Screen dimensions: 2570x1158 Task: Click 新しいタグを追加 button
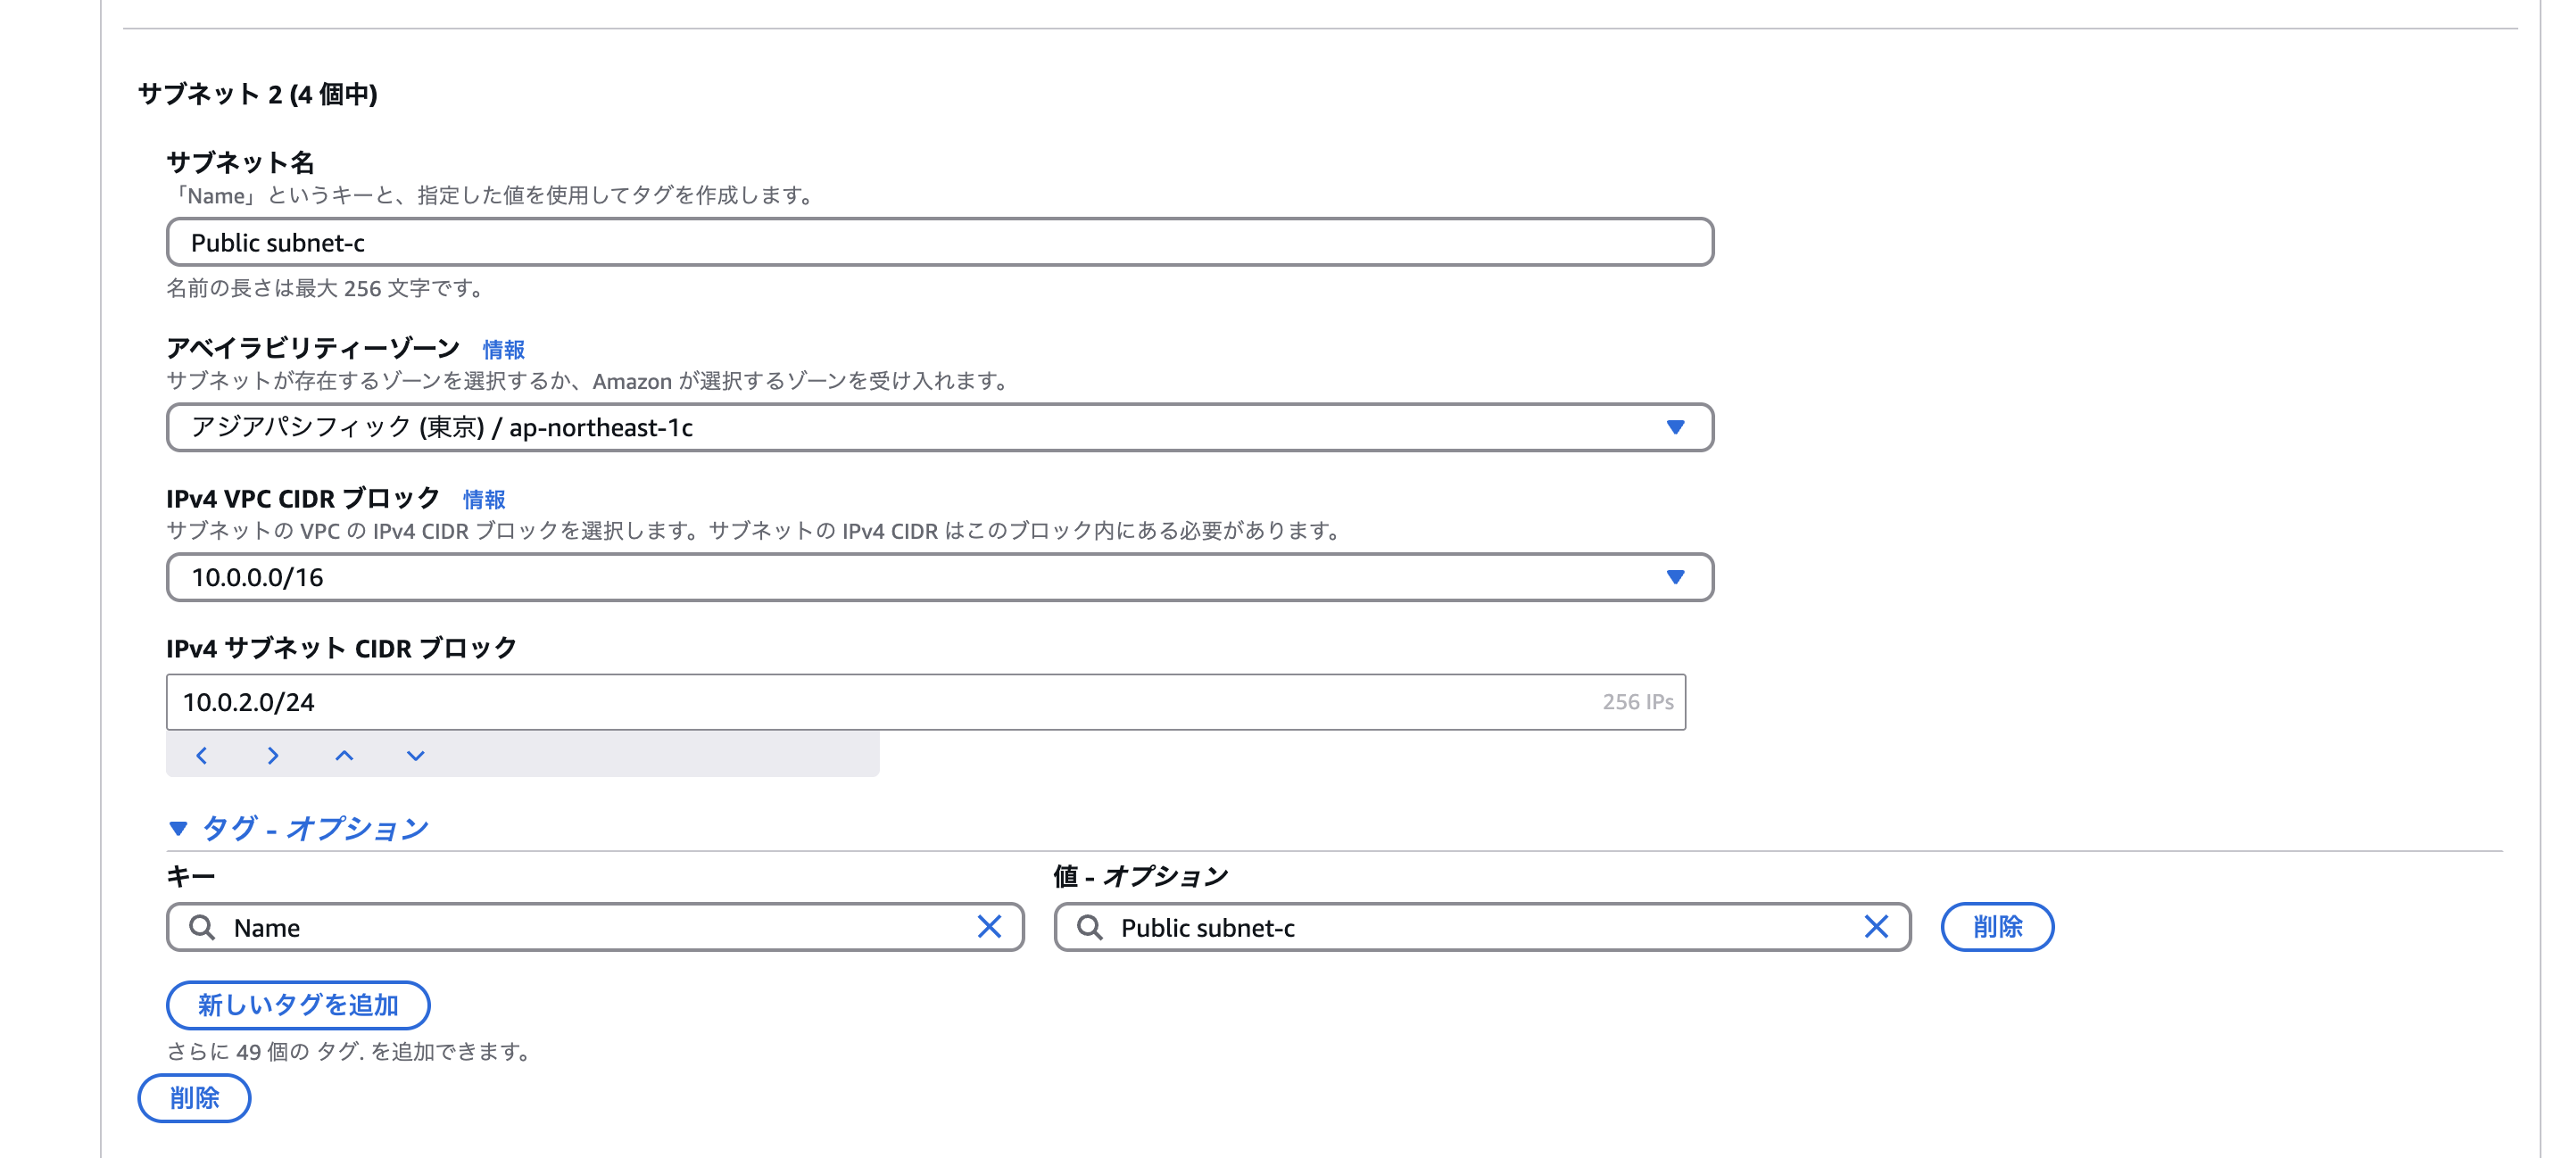[297, 1005]
